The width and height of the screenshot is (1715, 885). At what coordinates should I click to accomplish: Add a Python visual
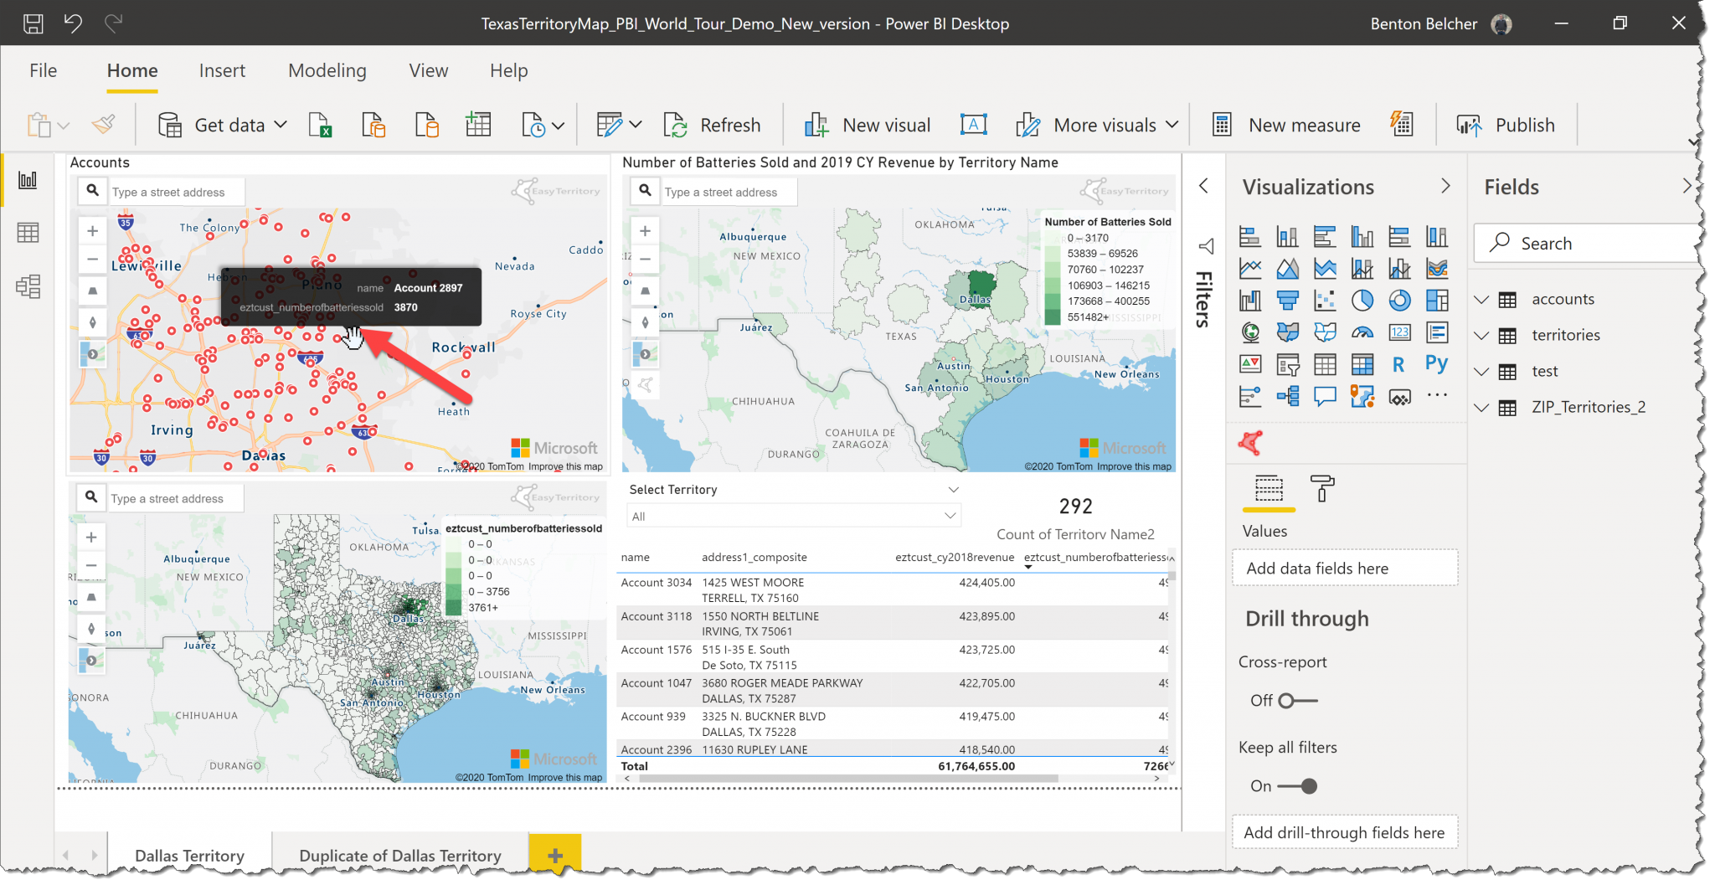pyautogui.click(x=1438, y=363)
